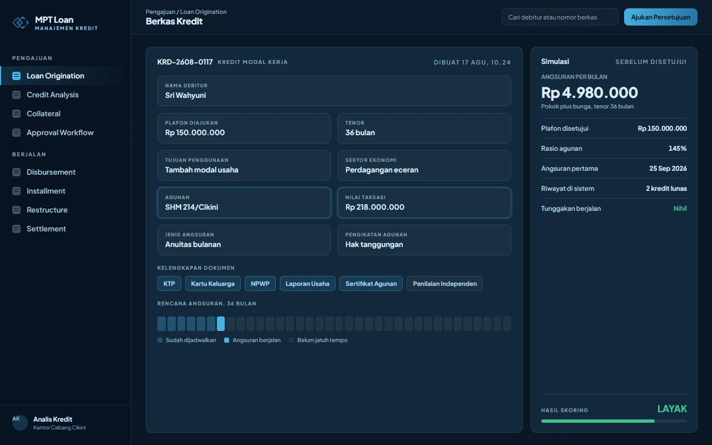Go to Credit Analysis section
The image size is (712, 445).
pos(66,95)
